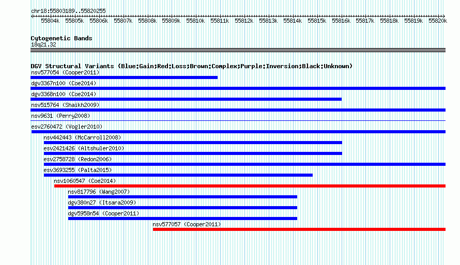
Task: Select the chr18:55803189..55820255 coordinates text
Action: (68, 11)
